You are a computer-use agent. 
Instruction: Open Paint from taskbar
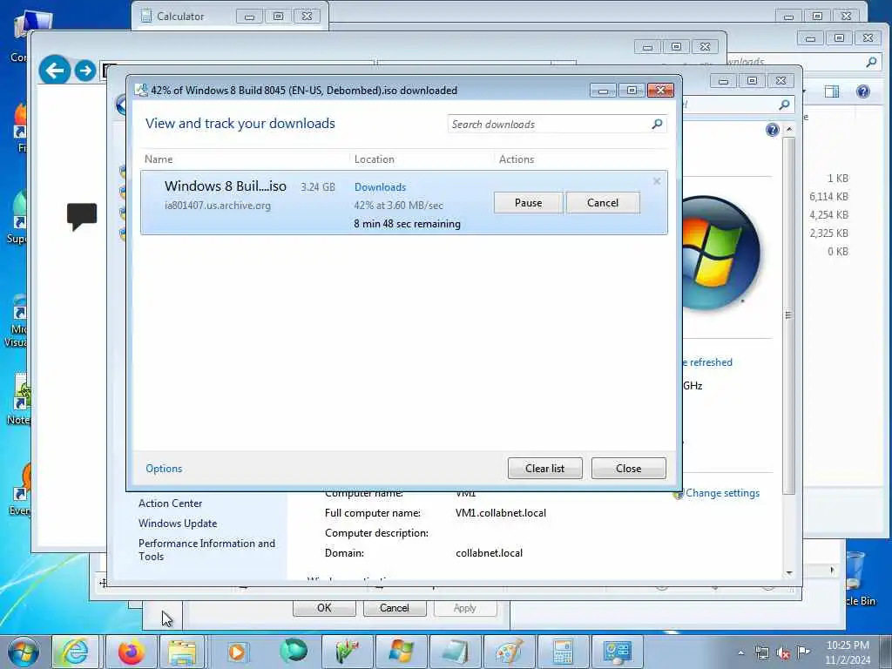(x=509, y=652)
